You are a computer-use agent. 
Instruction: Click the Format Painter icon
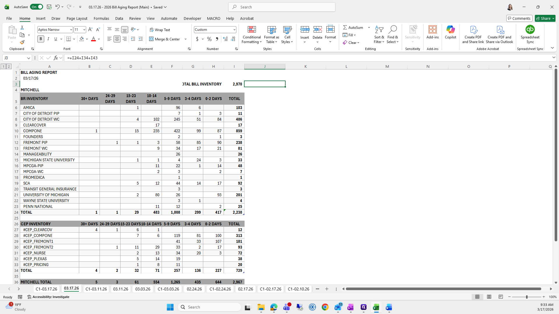tap(22, 42)
